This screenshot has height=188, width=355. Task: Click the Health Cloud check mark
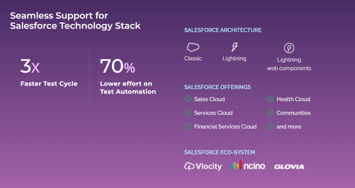[x=270, y=99]
